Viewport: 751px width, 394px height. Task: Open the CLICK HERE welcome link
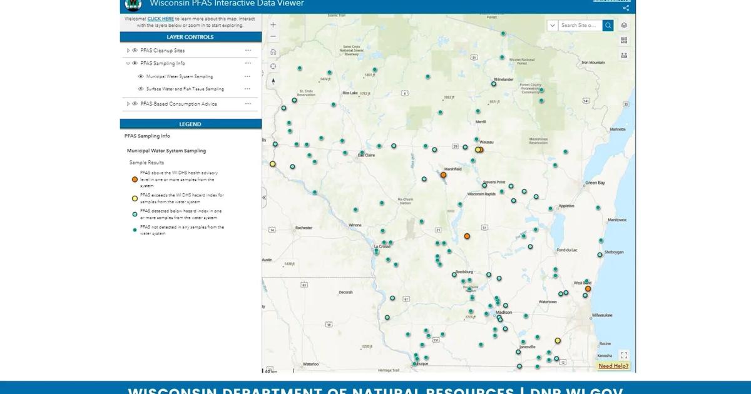point(161,19)
